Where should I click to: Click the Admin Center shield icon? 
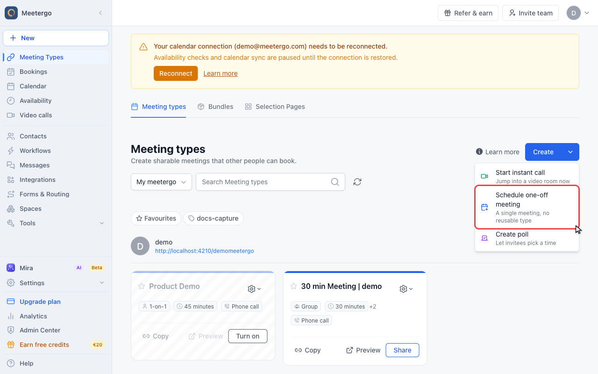[11, 330]
